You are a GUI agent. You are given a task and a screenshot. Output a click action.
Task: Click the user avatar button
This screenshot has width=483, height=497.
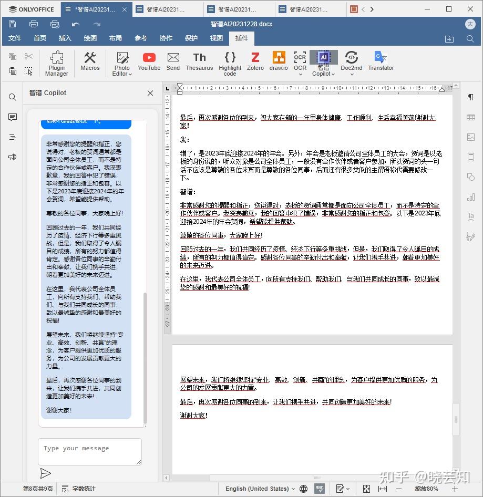[470, 24]
